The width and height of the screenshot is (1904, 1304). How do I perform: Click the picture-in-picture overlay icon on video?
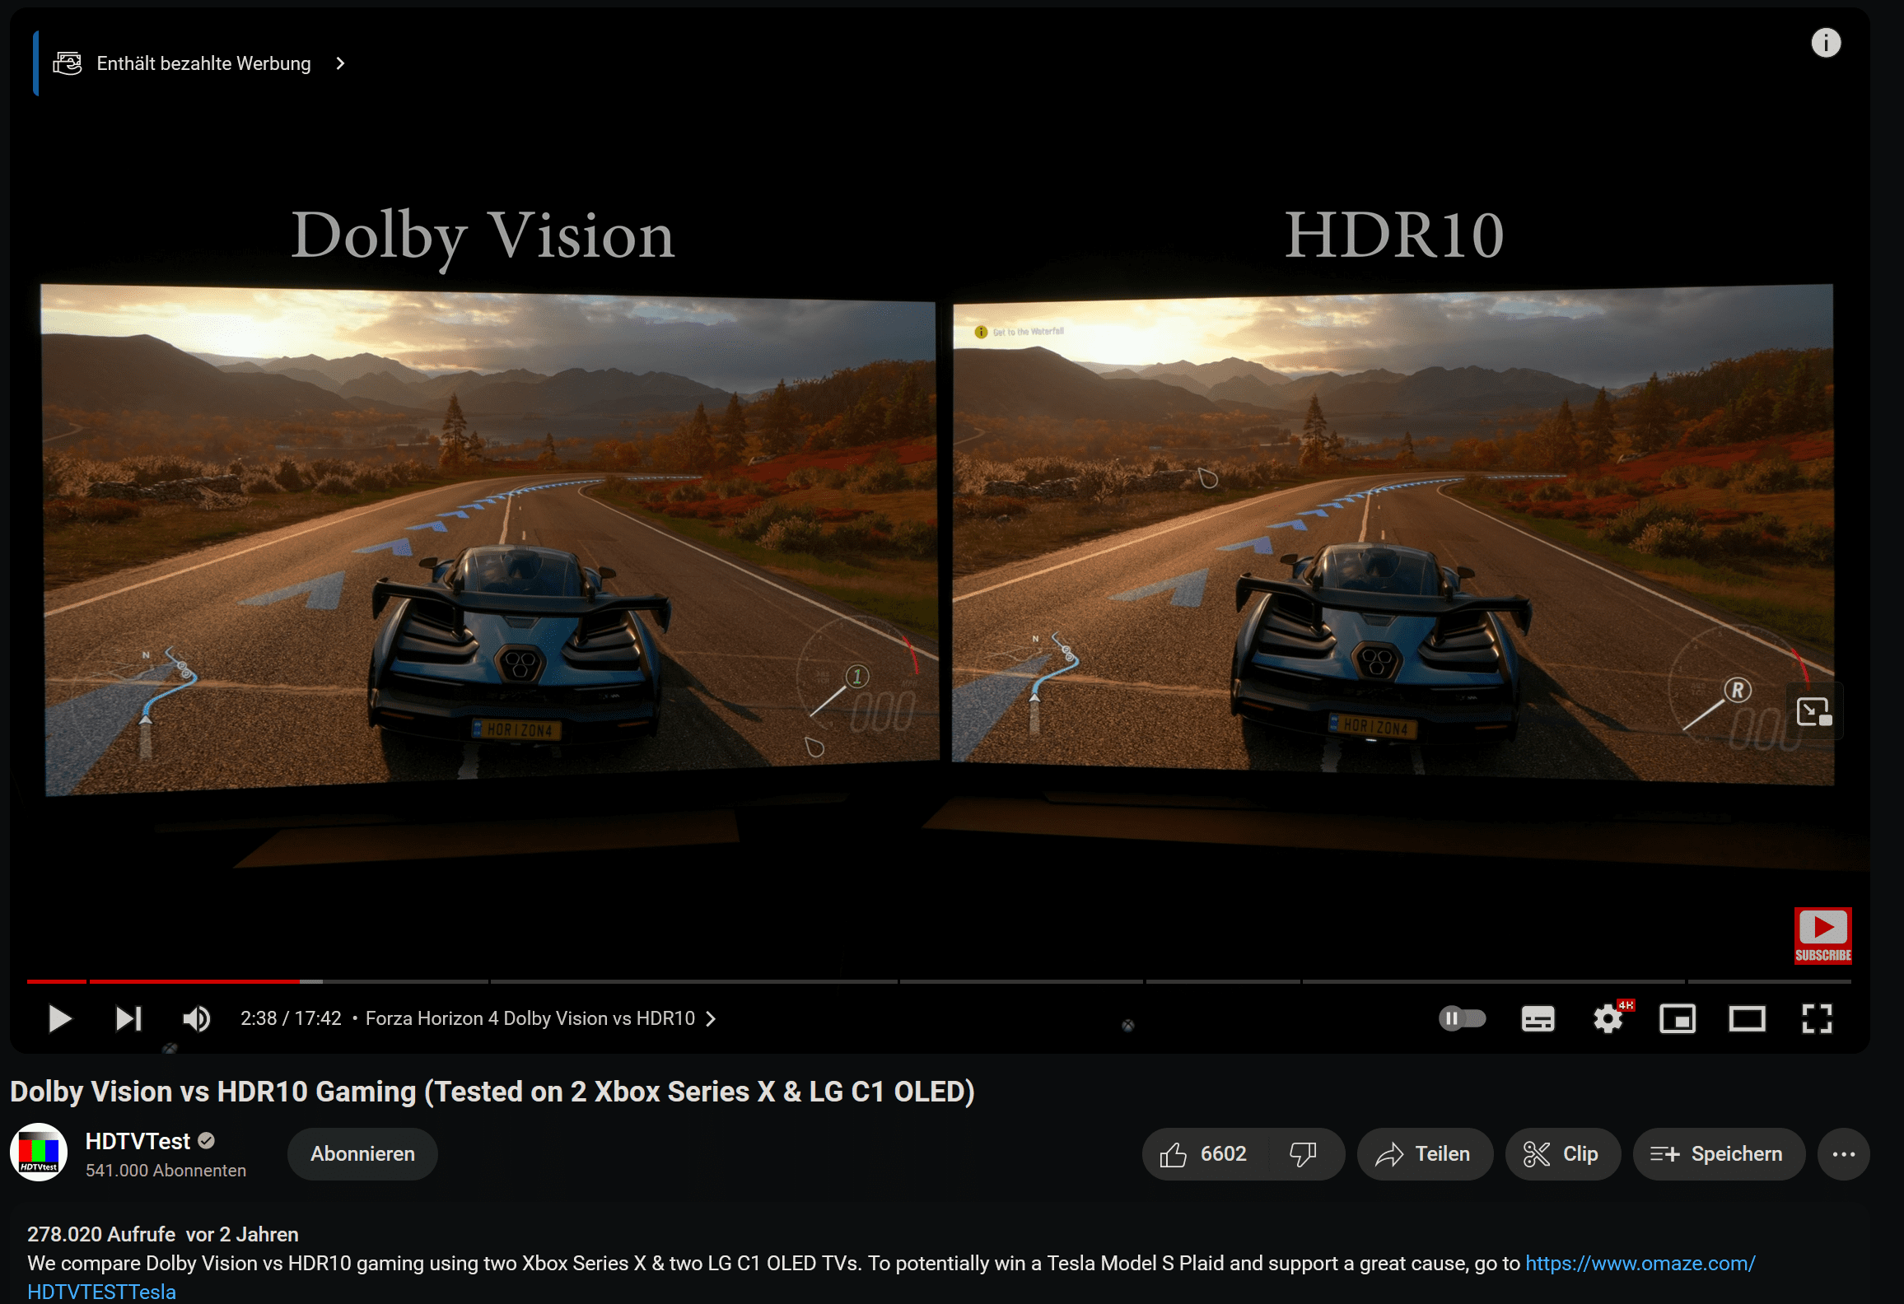point(1813,711)
